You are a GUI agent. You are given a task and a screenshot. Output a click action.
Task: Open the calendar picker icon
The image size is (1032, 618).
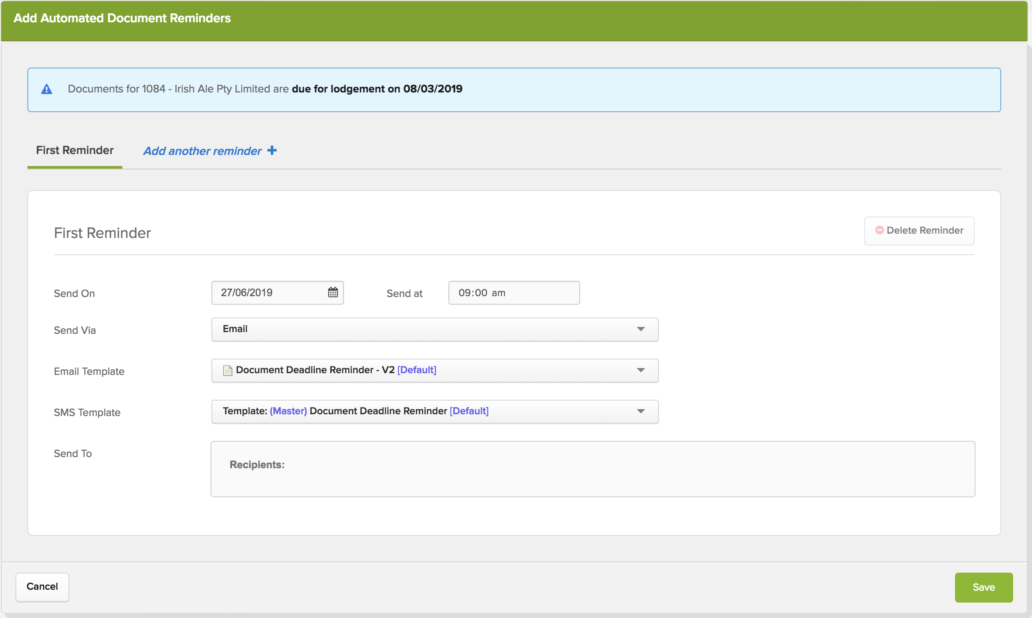tap(333, 292)
